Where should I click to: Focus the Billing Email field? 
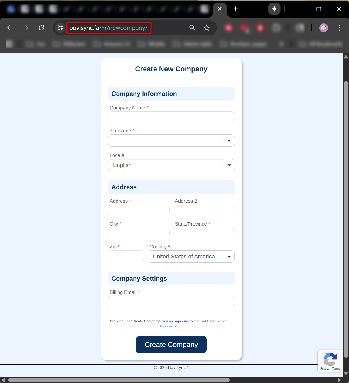point(171,301)
